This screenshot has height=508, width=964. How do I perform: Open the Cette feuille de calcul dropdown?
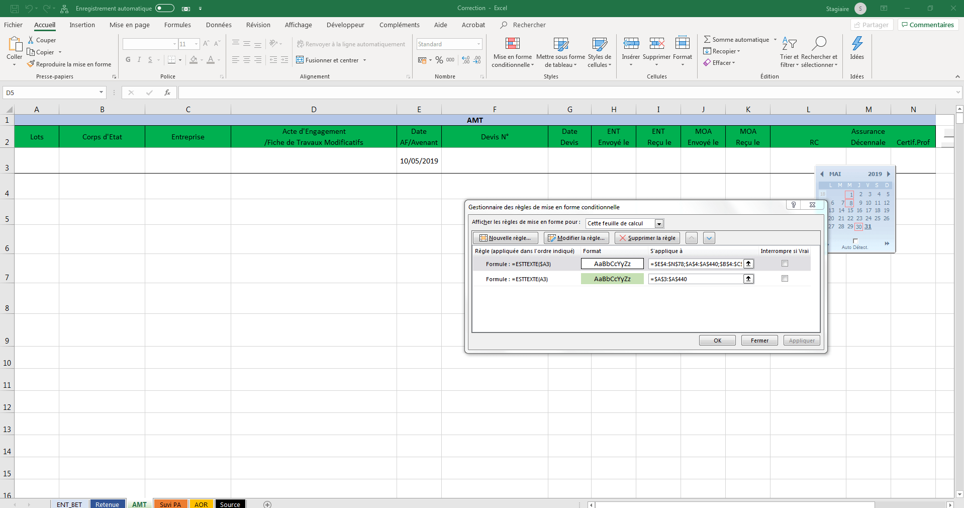tap(659, 223)
